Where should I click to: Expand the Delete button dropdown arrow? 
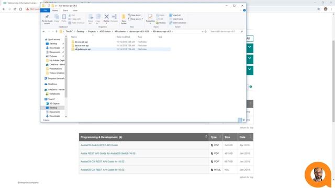pos(106,23)
